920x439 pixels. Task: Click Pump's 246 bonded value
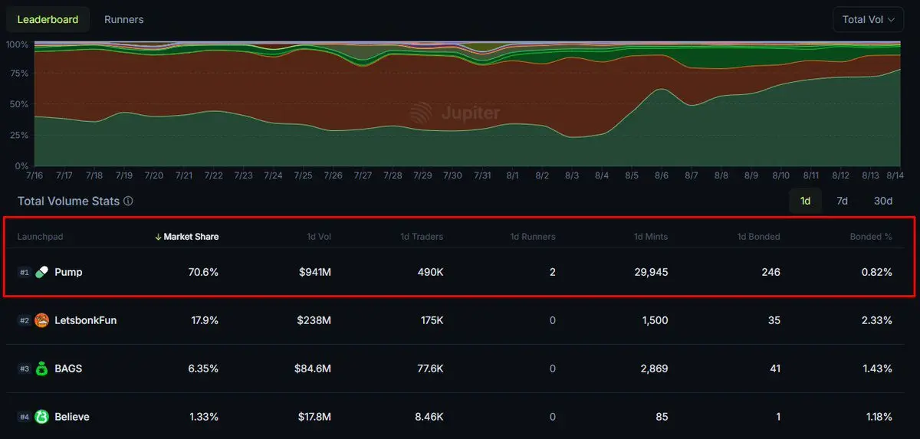click(770, 272)
